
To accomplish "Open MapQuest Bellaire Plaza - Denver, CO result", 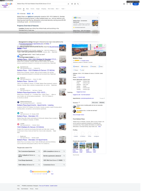I will click(27, 81).
